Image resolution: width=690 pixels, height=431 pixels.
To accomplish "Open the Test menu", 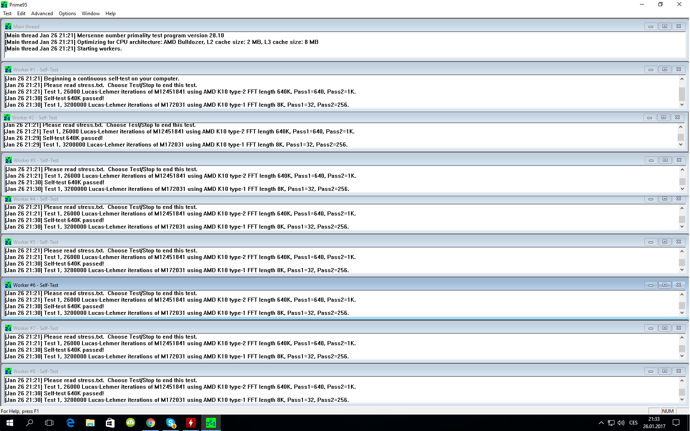I will click(x=7, y=14).
